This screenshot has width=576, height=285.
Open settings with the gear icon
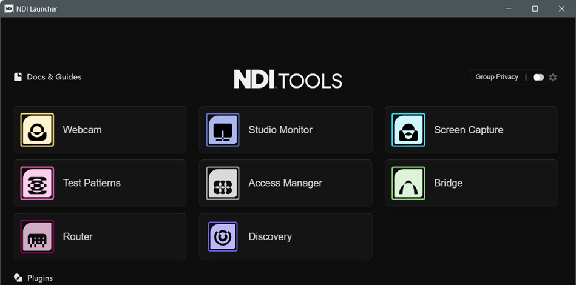coord(553,78)
